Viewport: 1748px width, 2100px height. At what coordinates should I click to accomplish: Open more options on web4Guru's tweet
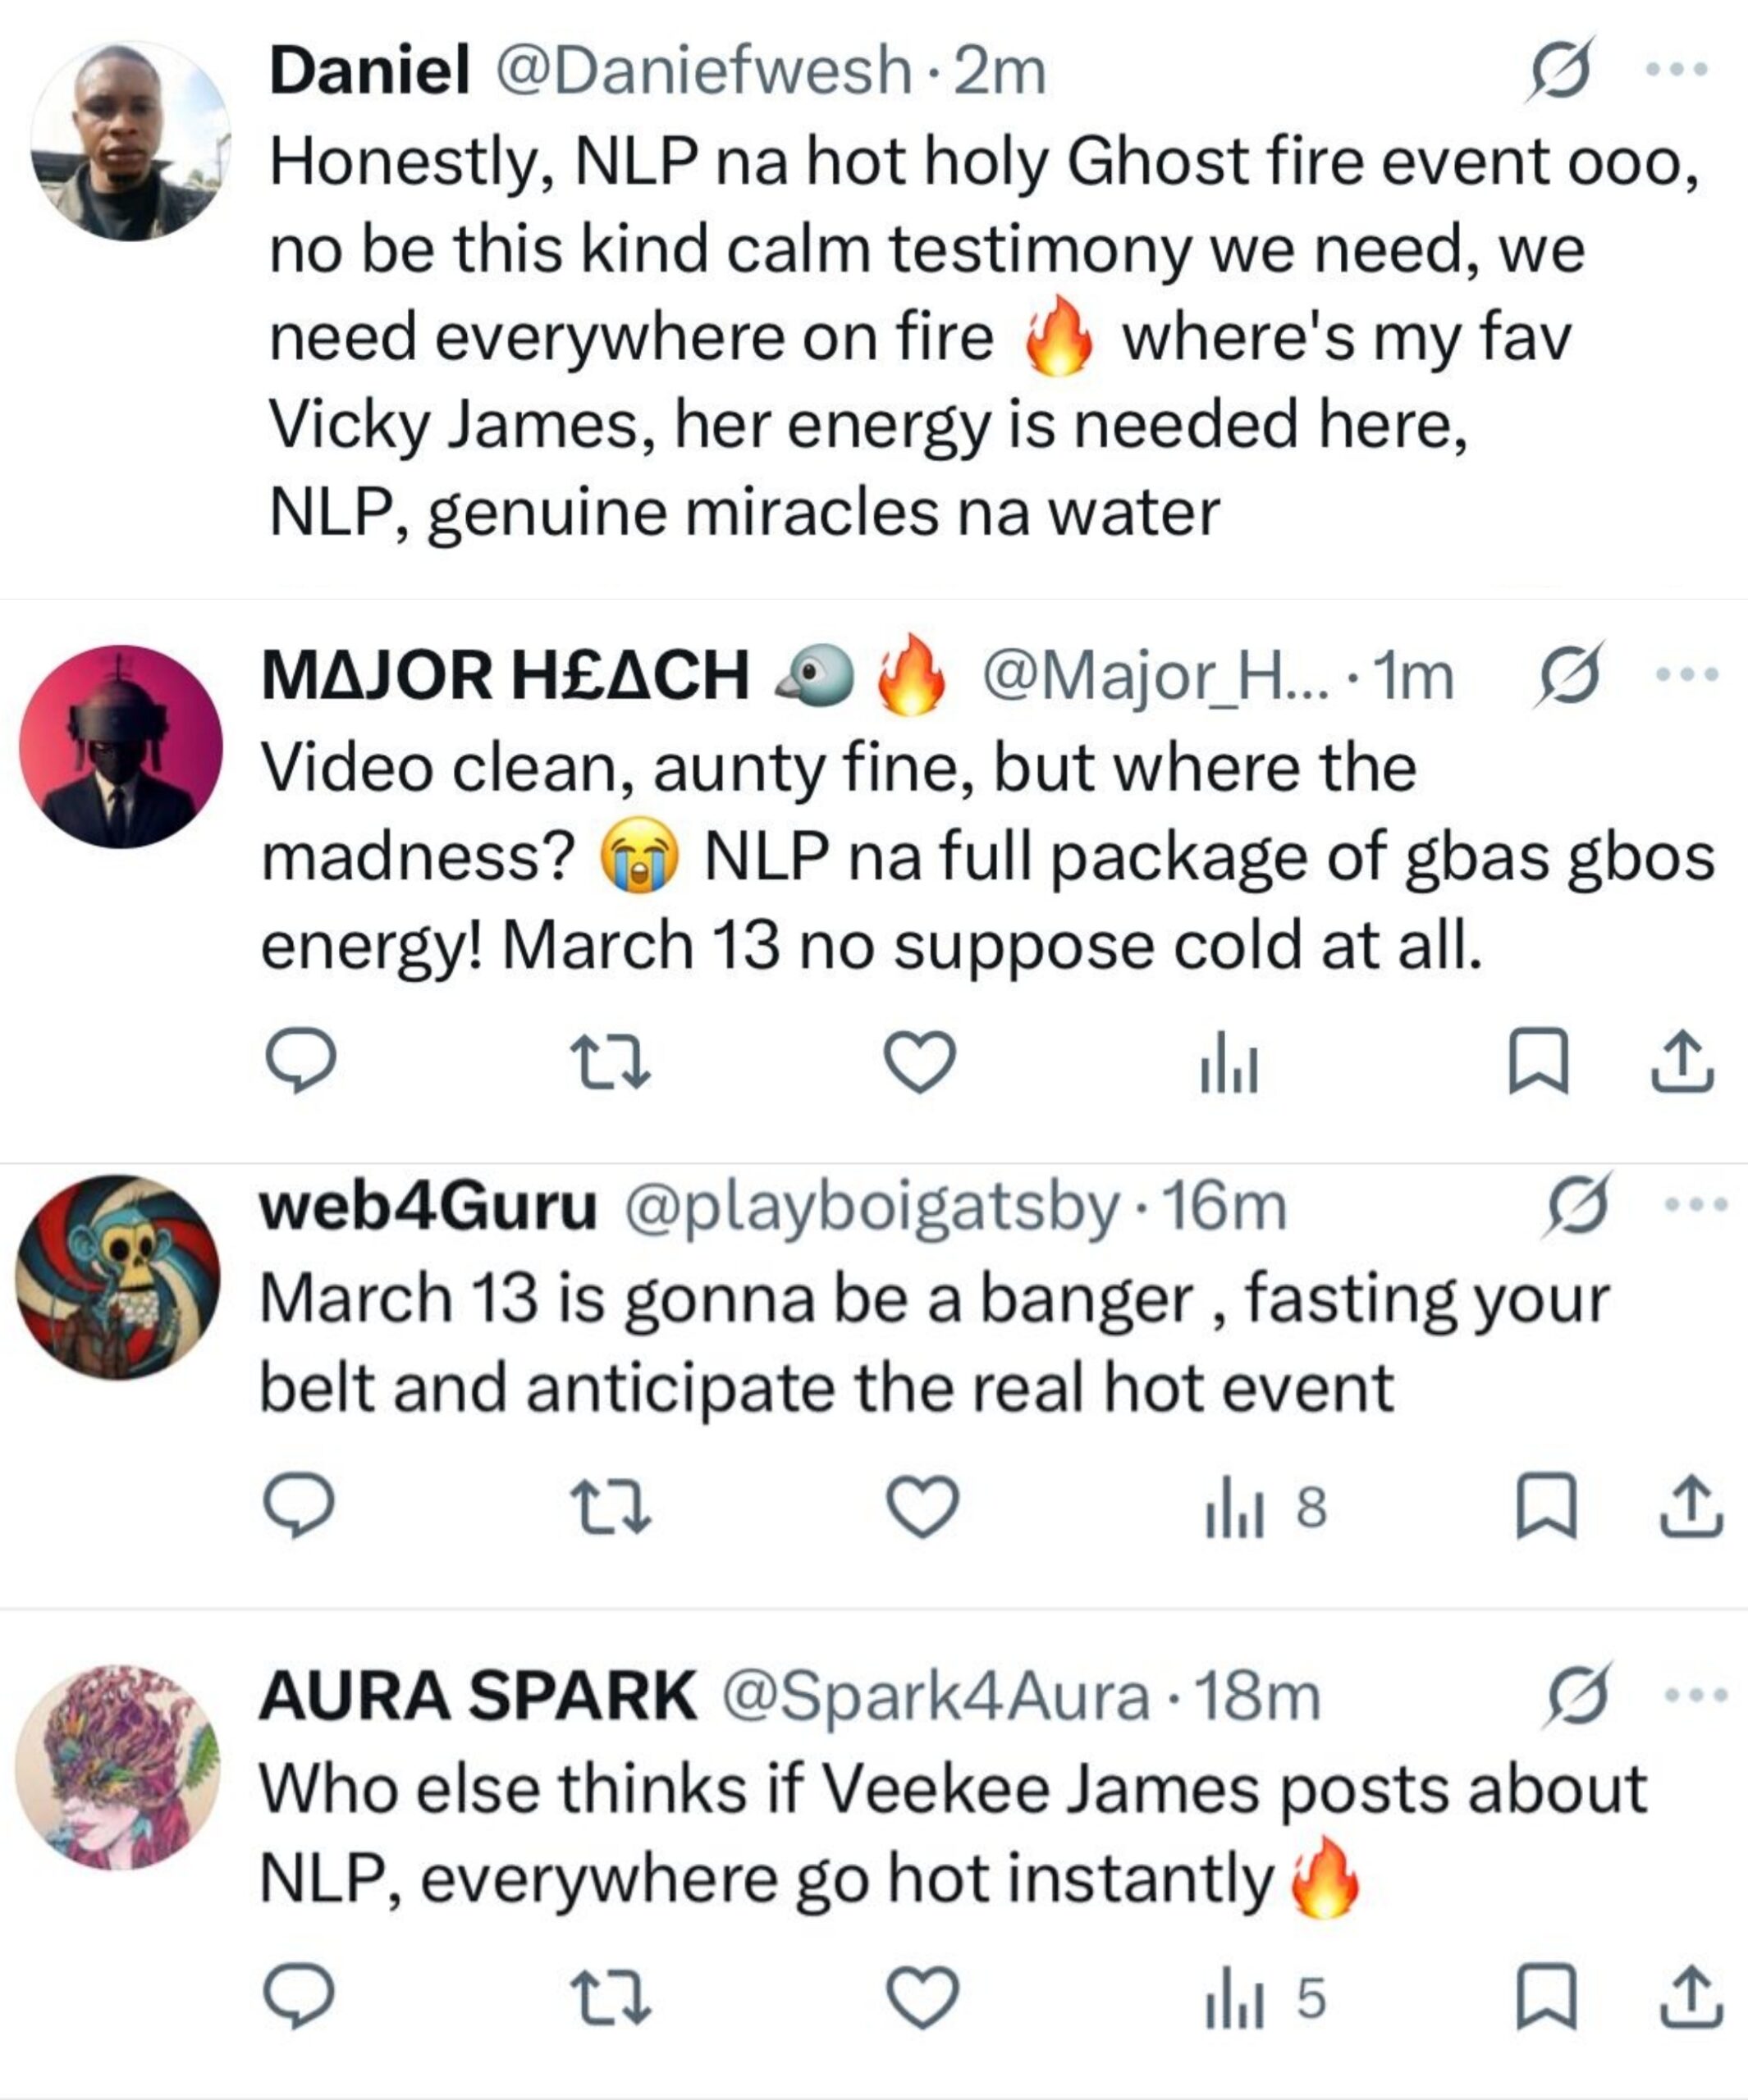(1695, 1205)
